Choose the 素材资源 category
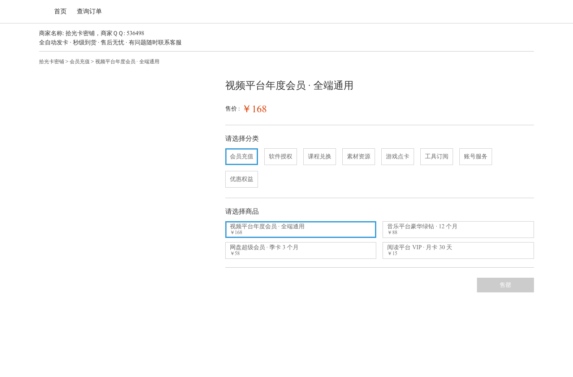This screenshot has width=573, height=377. (x=359, y=157)
